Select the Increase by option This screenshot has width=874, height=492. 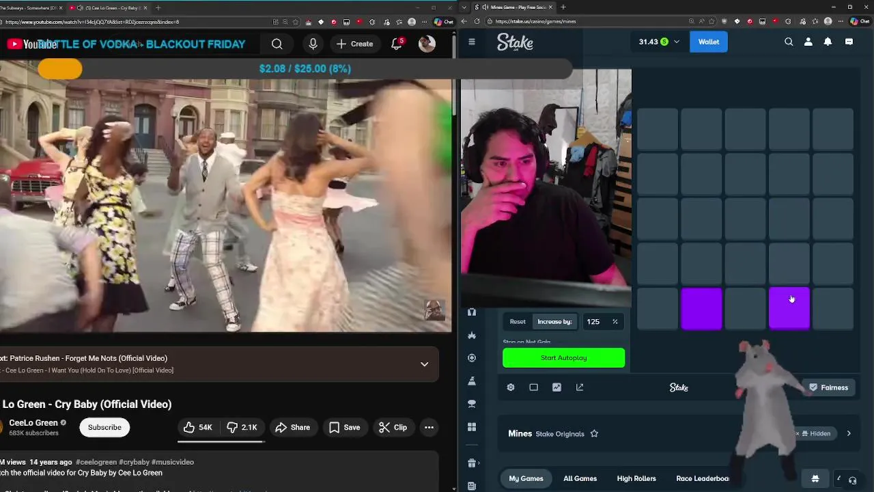554,322
